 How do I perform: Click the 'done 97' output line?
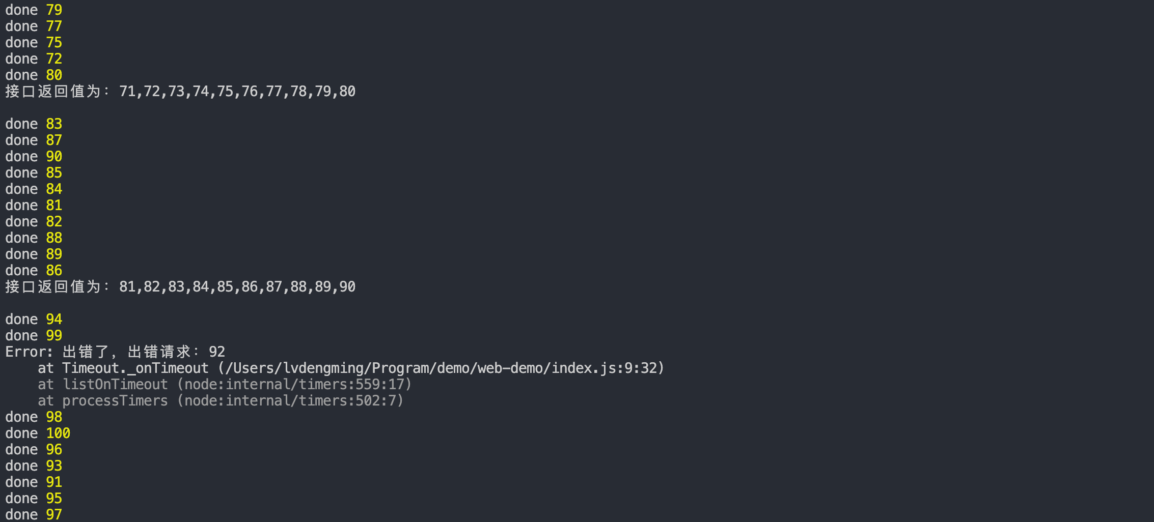coord(34,514)
